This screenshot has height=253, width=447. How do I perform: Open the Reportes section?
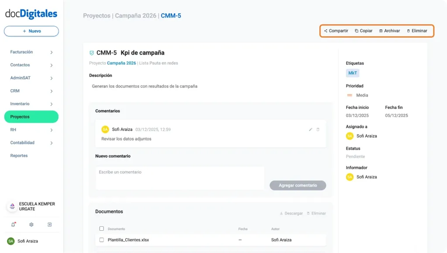pyautogui.click(x=19, y=155)
